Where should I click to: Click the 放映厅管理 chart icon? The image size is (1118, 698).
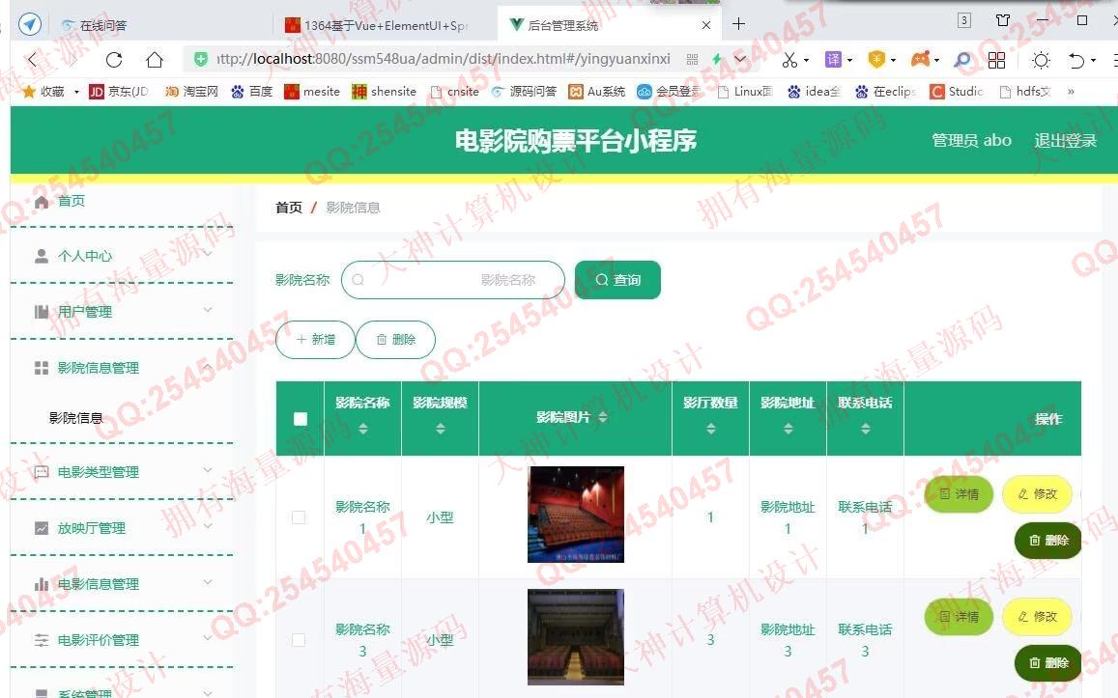(x=42, y=528)
